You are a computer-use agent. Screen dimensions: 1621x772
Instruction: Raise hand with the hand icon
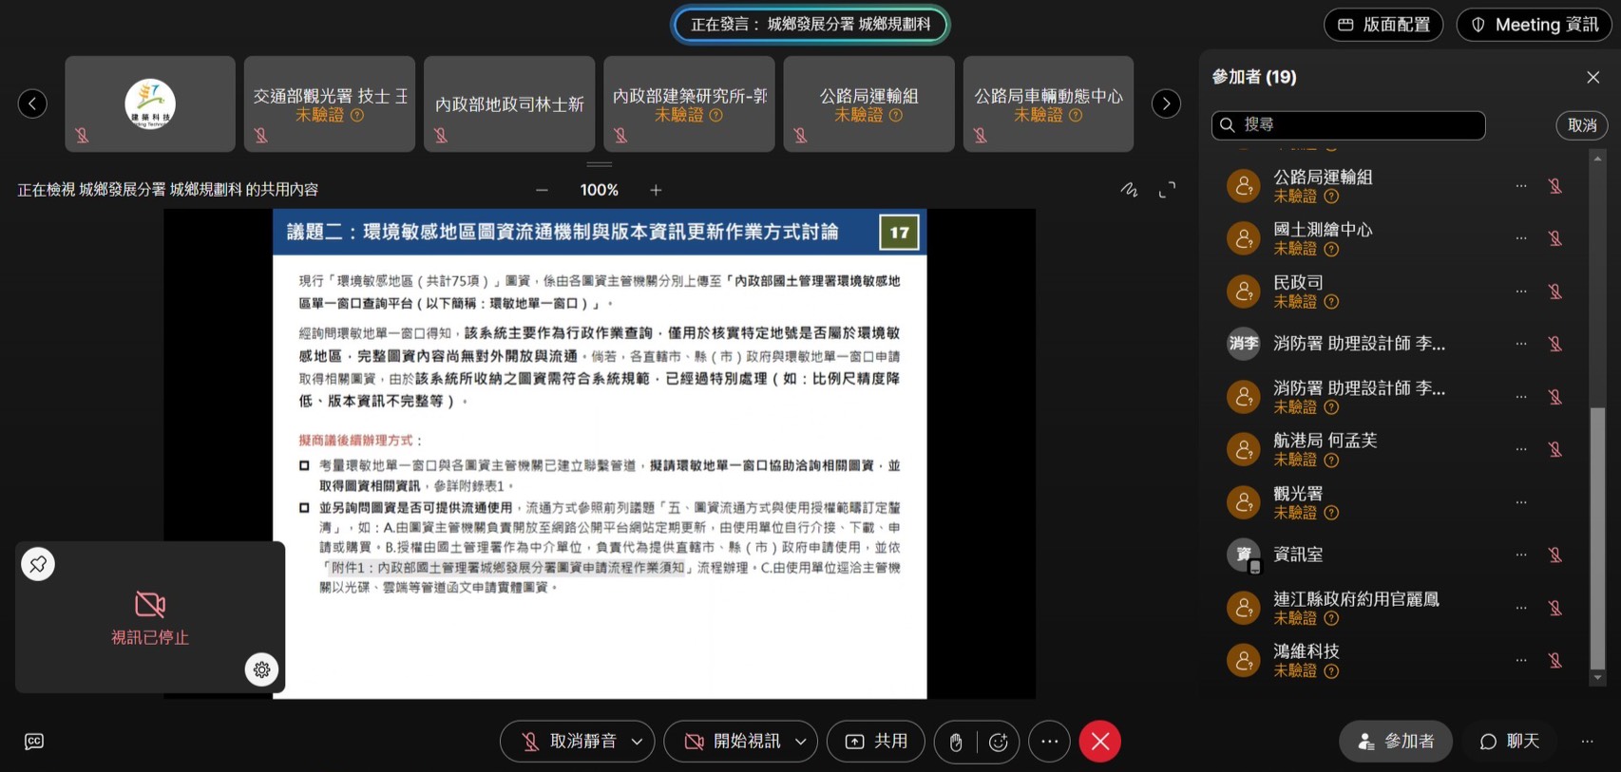[956, 742]
